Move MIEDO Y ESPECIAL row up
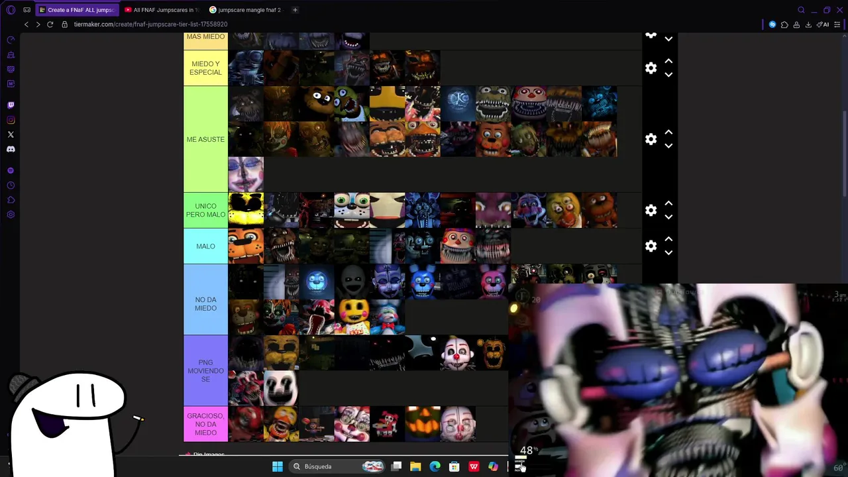The image size is (848, 477). click(668, 61)
